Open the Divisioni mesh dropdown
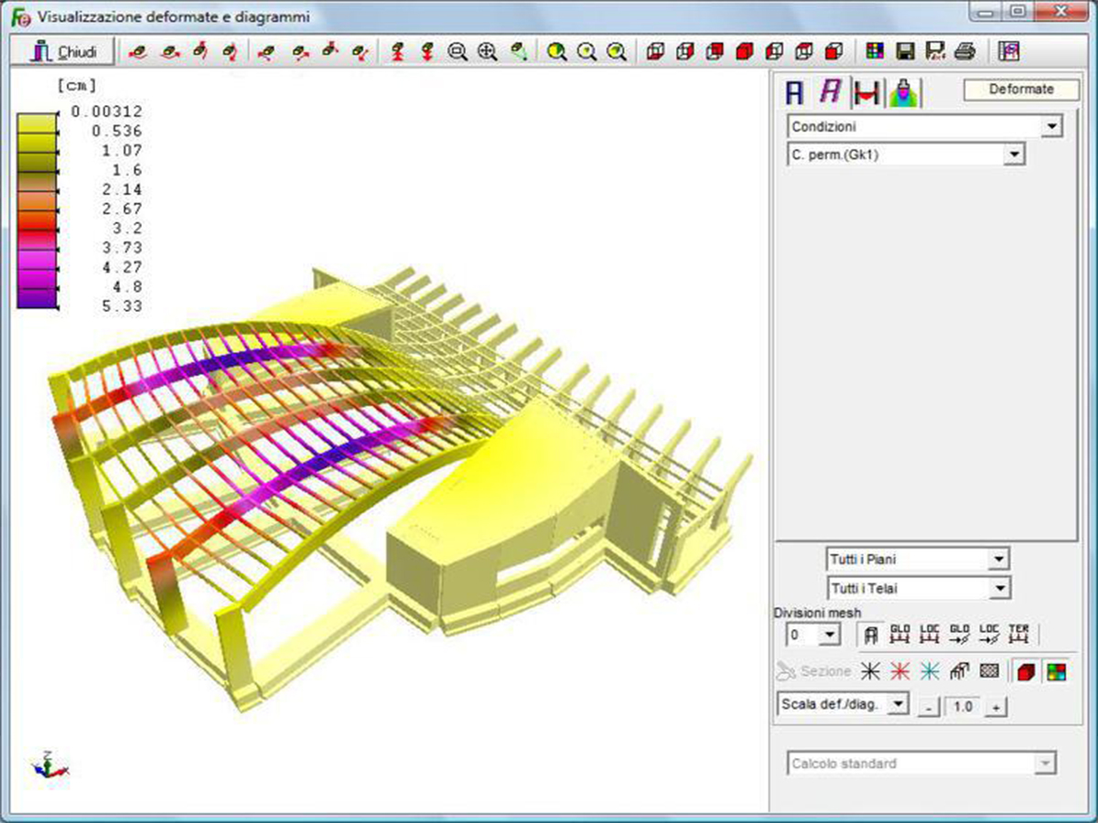 [x=813, y=634]
